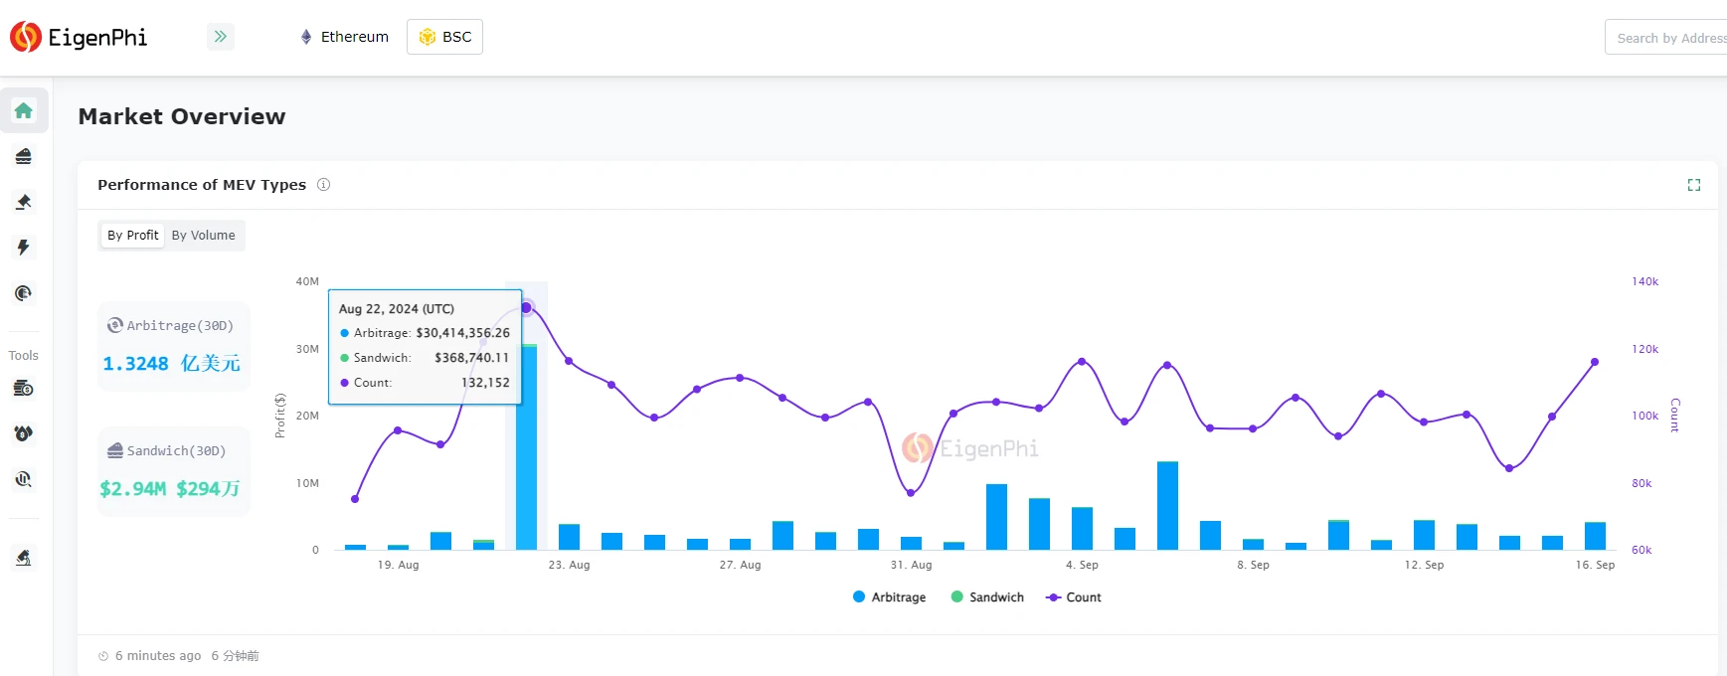Open the gavel icon in sidebar
This screenshot has width=1727, height=676.
[x=24, y=202]
